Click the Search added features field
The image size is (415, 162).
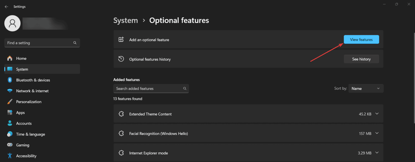[x=151, y=88]
